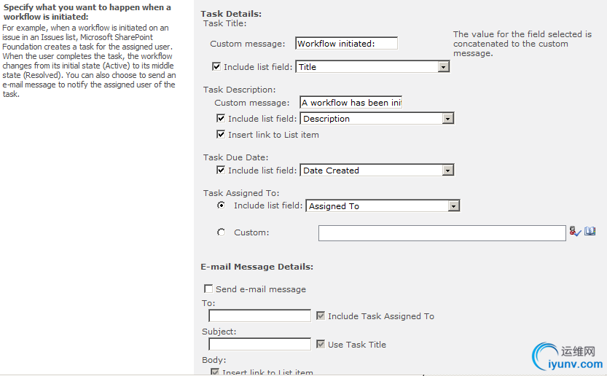Click the Custom assigned-to people field
Image resolution: width=607 pixels, height=376 pixels.
coord(442,232)
